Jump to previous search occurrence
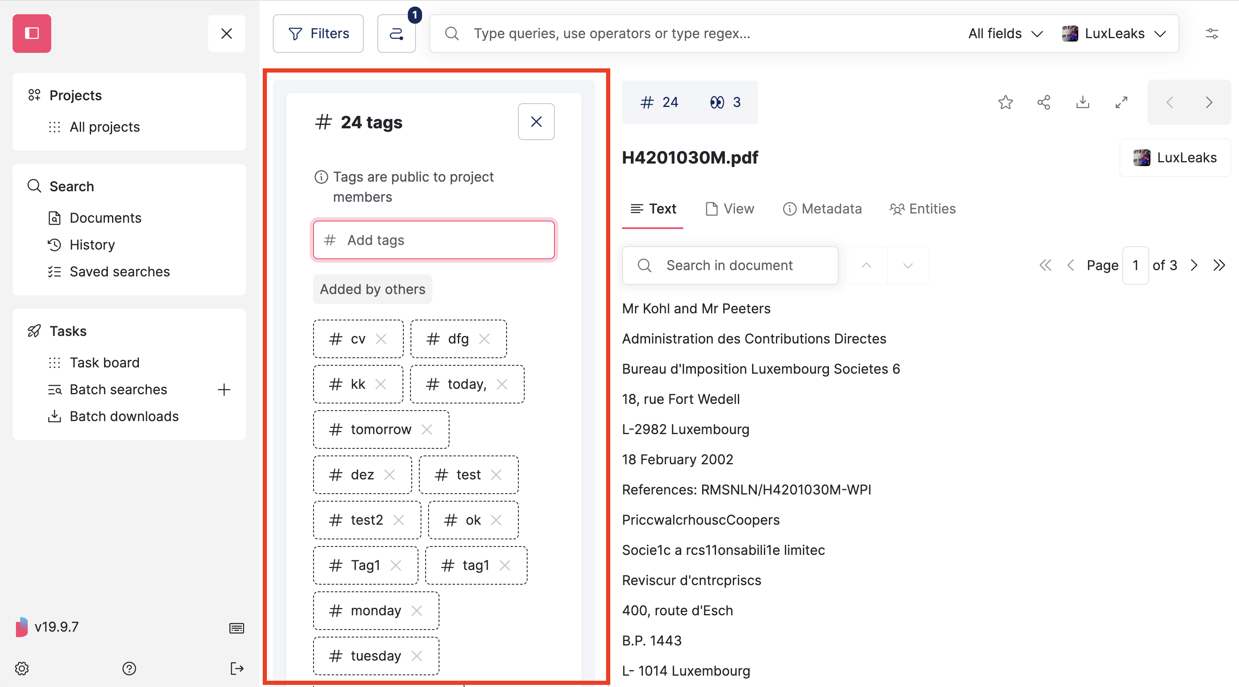1239x687 pixels. point(866,265)
